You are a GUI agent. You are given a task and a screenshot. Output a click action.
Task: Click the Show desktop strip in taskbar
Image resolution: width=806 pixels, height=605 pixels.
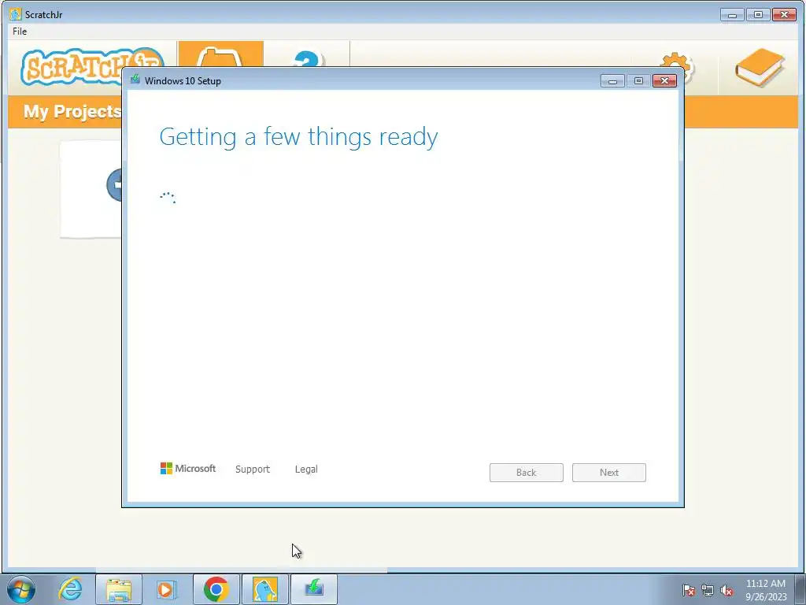[800, 589]
